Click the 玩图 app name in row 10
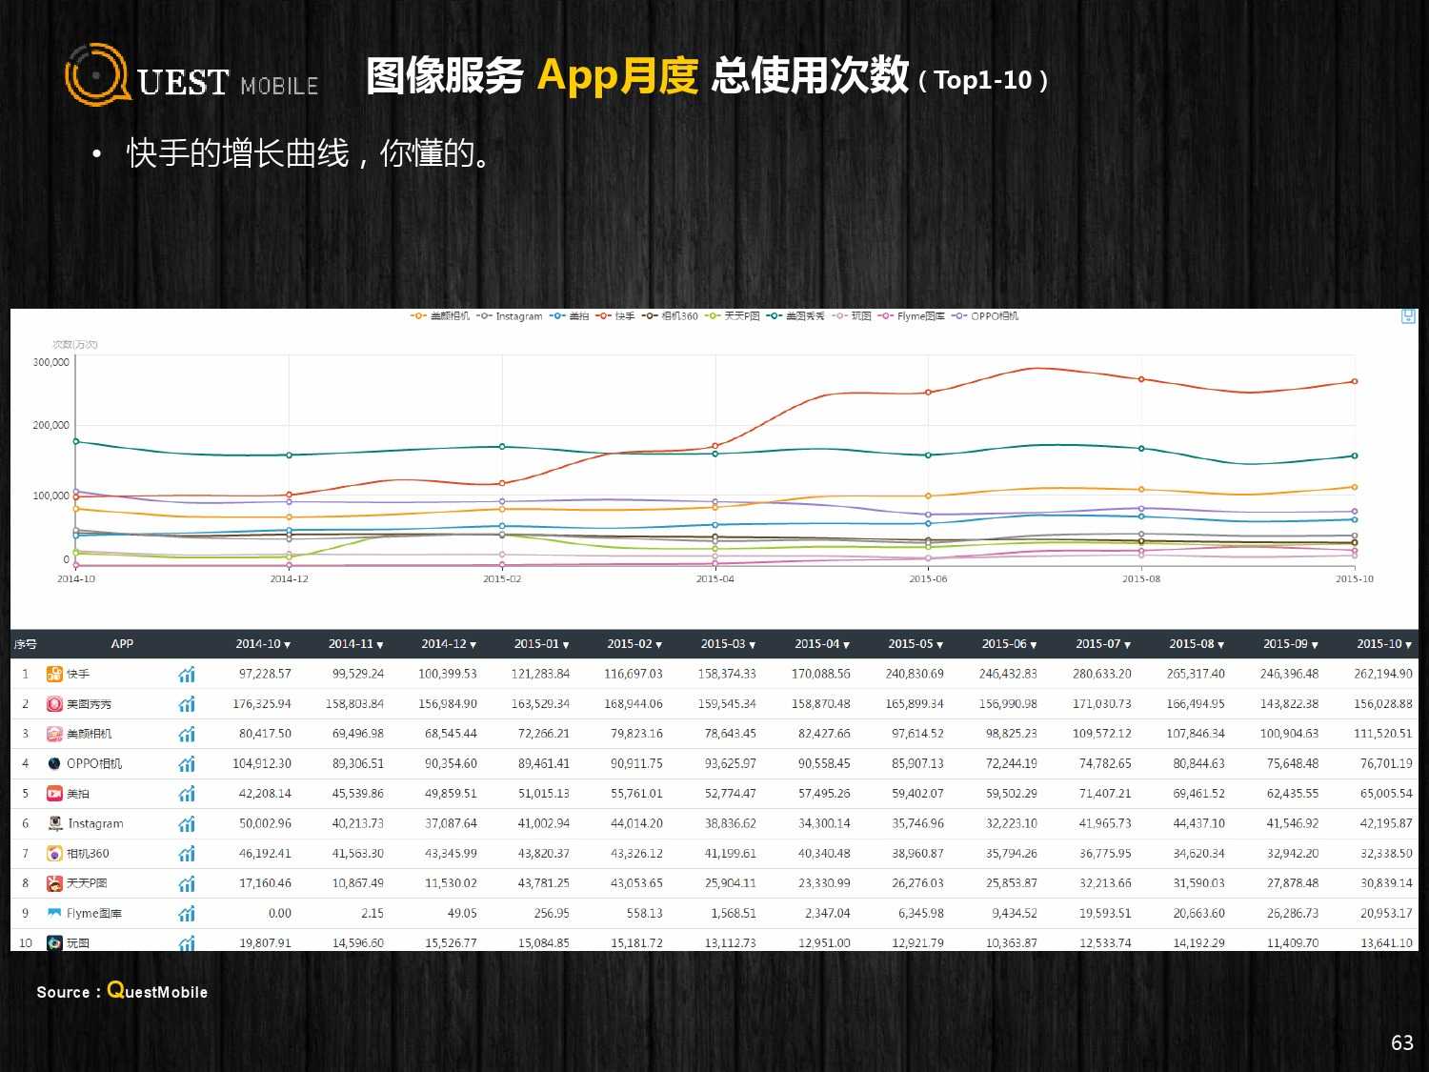The image size is (1429, 1072). pos(78,943)
